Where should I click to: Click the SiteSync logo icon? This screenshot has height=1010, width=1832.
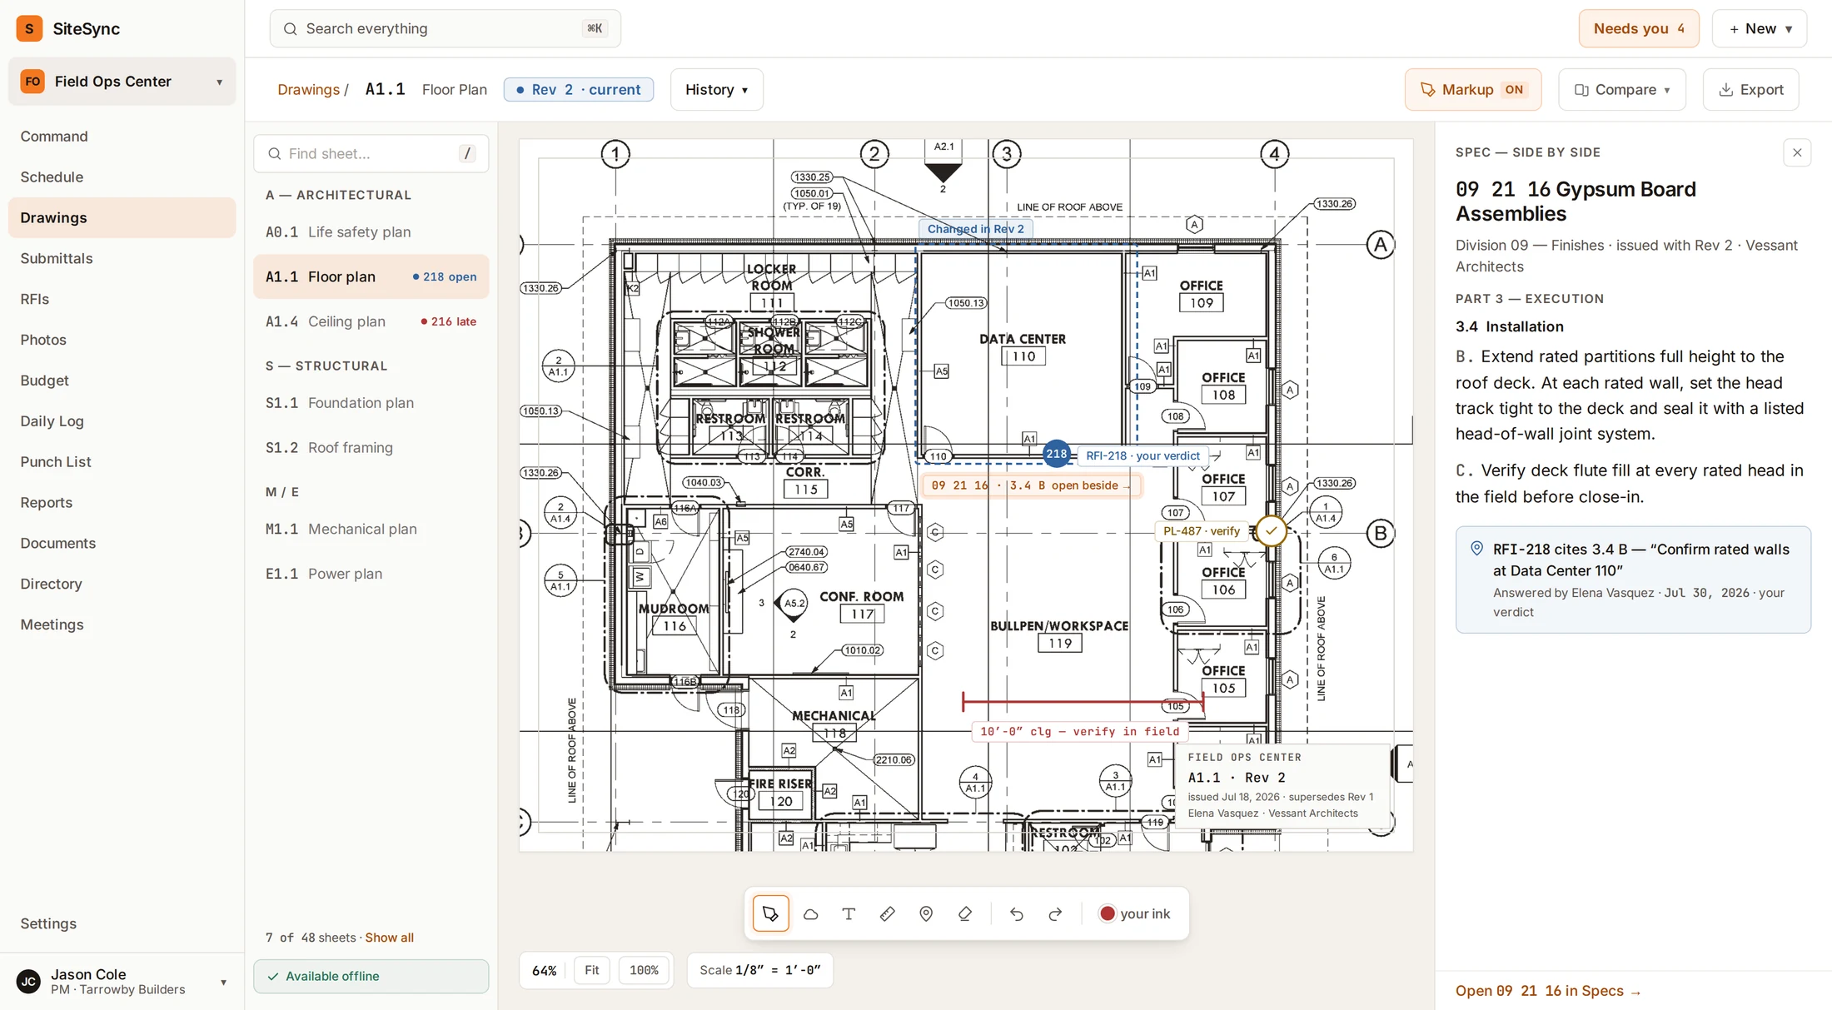click(x=29, y=28)
